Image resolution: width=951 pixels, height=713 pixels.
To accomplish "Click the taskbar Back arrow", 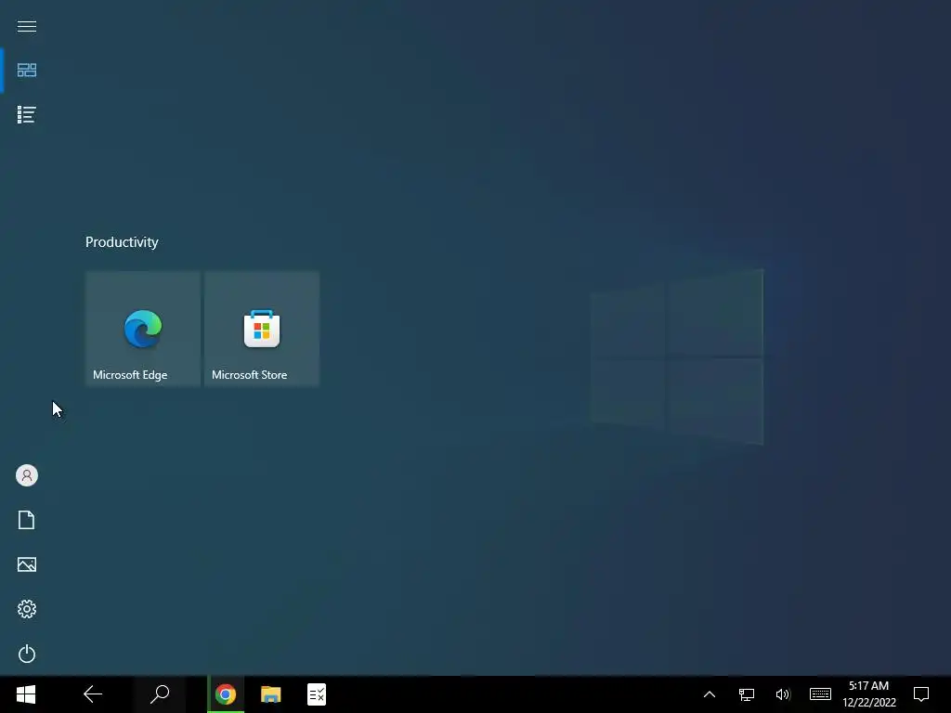I will click(93, 694).
